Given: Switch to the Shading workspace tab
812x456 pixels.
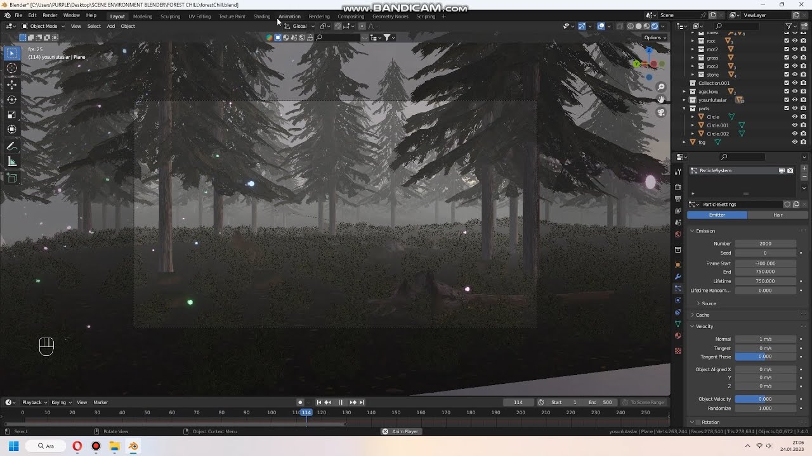Looking at the screenshot, I should pos(261,16).
